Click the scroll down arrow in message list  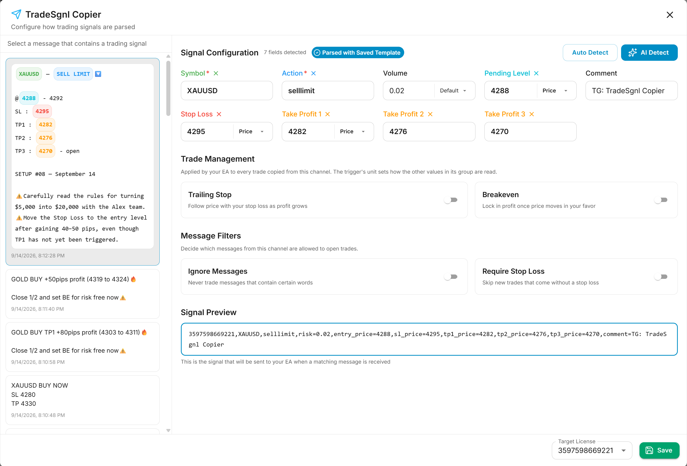coord(168,430)
